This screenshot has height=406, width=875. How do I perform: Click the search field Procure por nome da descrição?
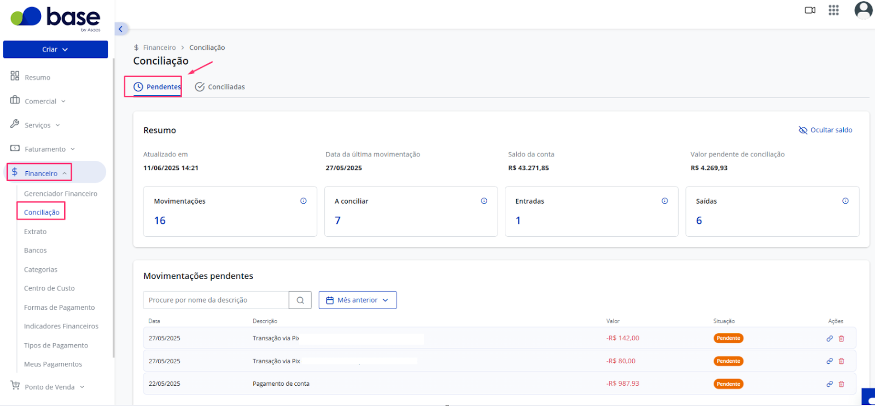click(216, 300)
